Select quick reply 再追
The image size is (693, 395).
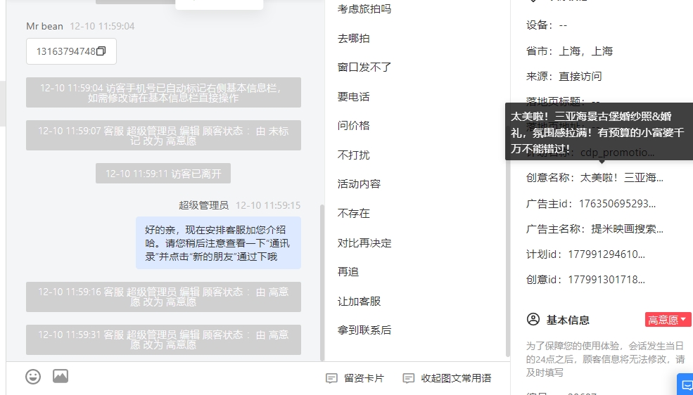[348, 272]
